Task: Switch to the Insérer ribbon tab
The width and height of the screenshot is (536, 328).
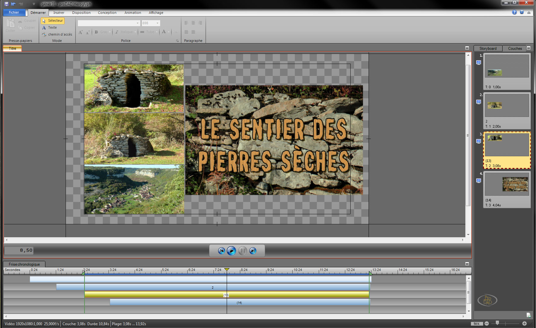Action: point(59,13)
